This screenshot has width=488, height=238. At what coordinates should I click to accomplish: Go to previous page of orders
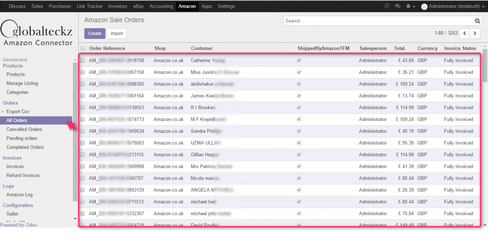tap(464, 33)
